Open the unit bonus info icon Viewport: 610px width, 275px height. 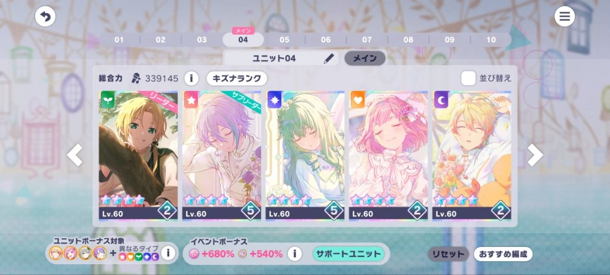coord(168,253)
